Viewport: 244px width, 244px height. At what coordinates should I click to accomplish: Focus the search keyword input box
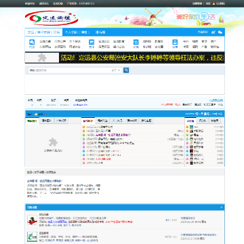coord(69,70)
